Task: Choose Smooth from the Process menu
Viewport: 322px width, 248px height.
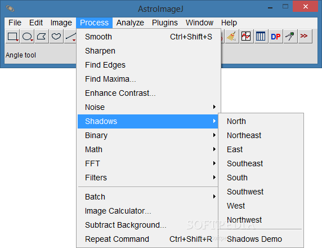Action: pos(148,37)
